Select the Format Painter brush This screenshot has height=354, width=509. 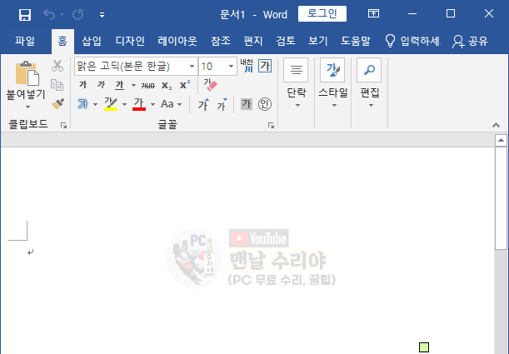(57, 104)
